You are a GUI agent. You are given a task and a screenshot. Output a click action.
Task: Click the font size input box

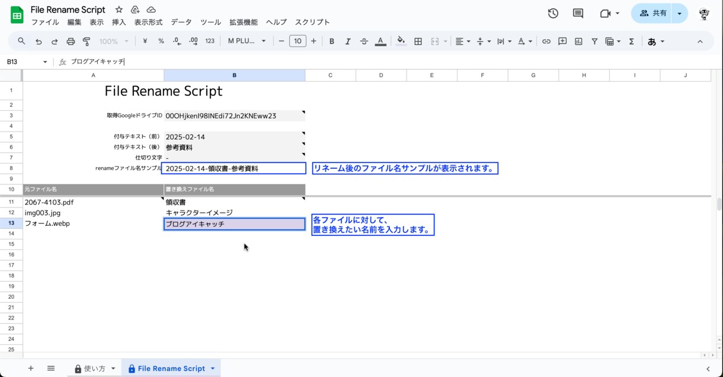point(297,41)
